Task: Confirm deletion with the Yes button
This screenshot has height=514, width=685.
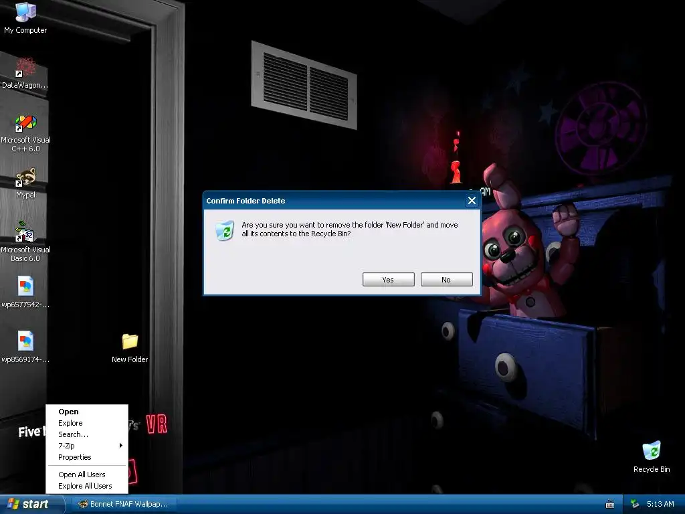Action: [x=389, y=280]
